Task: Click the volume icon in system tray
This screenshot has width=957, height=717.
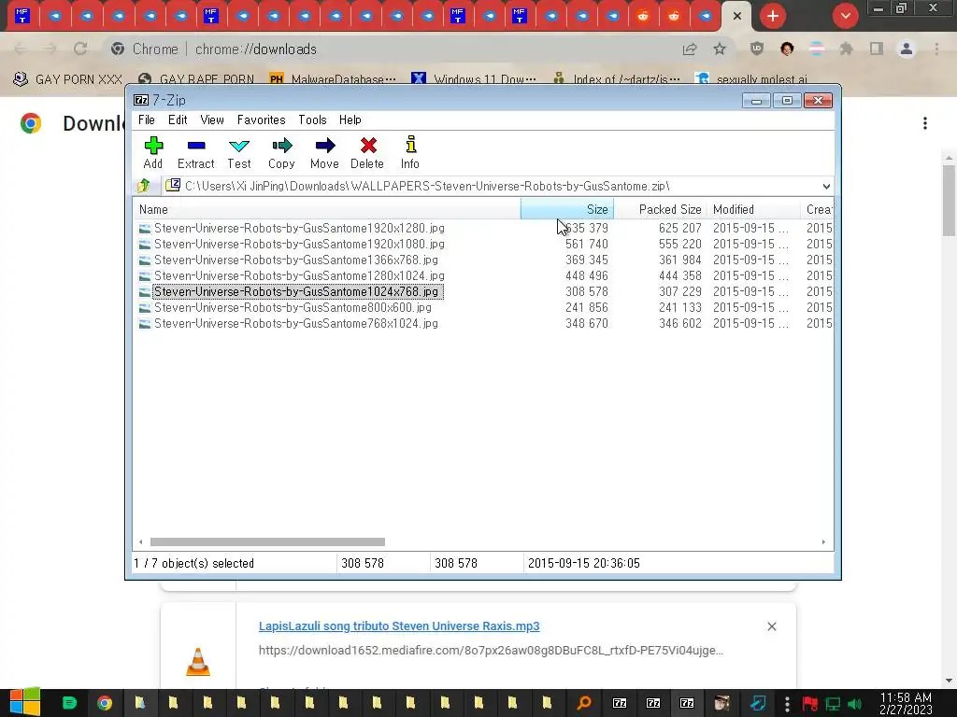Action: (x=854, y=704)
